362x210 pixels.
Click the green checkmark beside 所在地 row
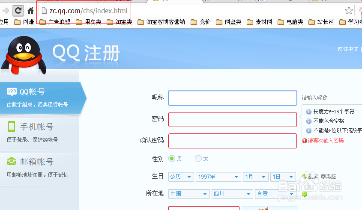point(305,194)
